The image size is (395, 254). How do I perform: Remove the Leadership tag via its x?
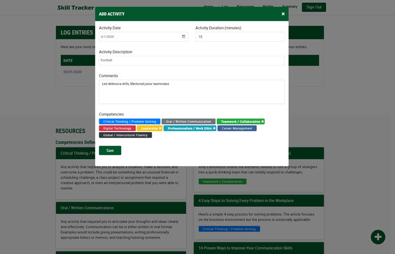coord(160,128)
